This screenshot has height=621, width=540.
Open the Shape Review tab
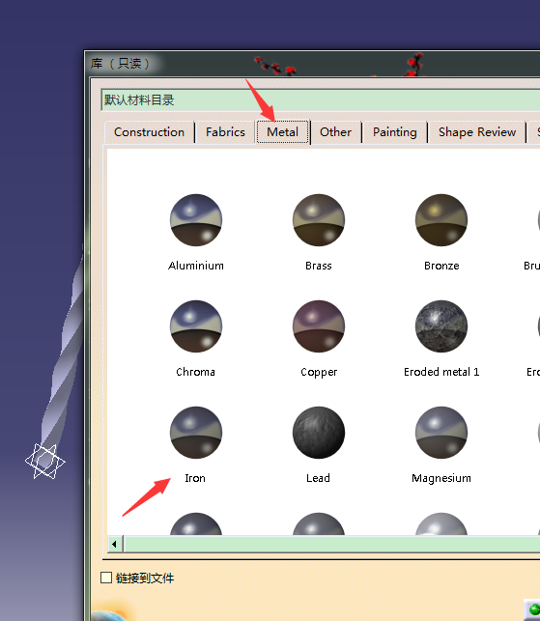tap(477, 132)
